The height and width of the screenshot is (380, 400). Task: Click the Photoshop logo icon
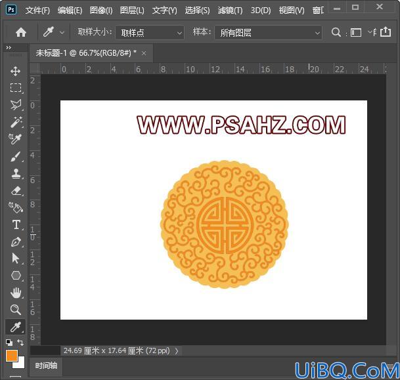click(x=11, y=10)
